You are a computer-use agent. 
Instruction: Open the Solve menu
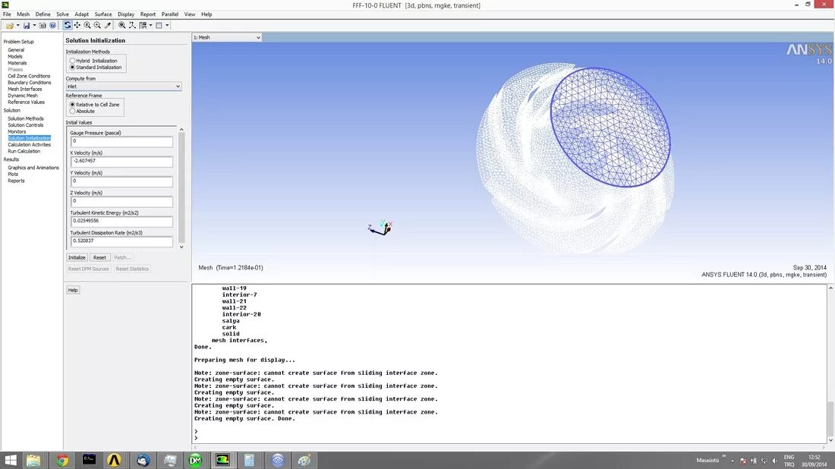coord(62,14)
